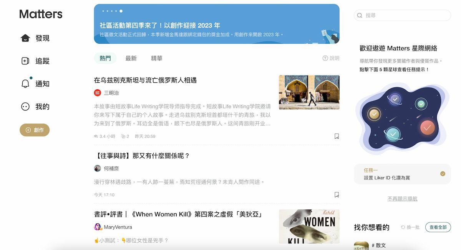461x250 pixels.
Task: Switch to the 最新 tab
Action: point(131,58)
